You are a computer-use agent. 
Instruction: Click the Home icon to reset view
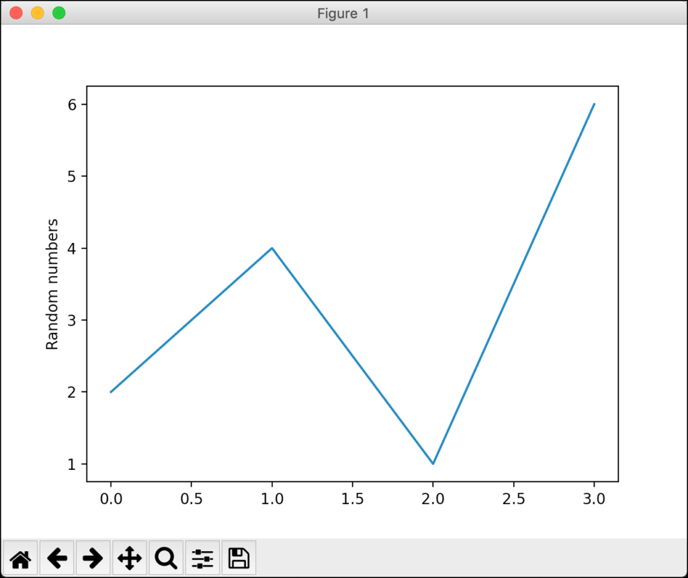pos(21,557)
